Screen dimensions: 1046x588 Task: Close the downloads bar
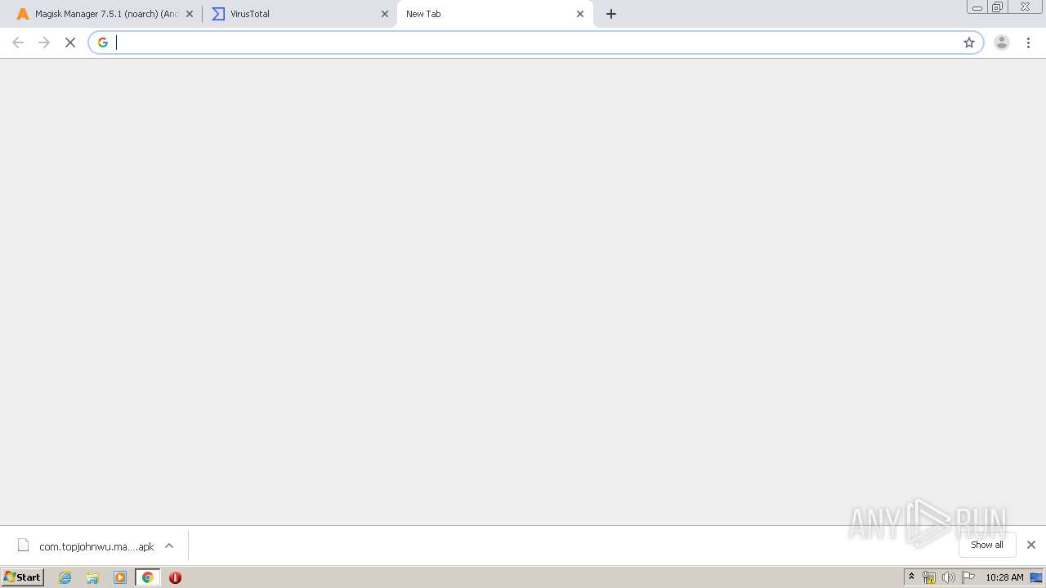[1031, 545]
